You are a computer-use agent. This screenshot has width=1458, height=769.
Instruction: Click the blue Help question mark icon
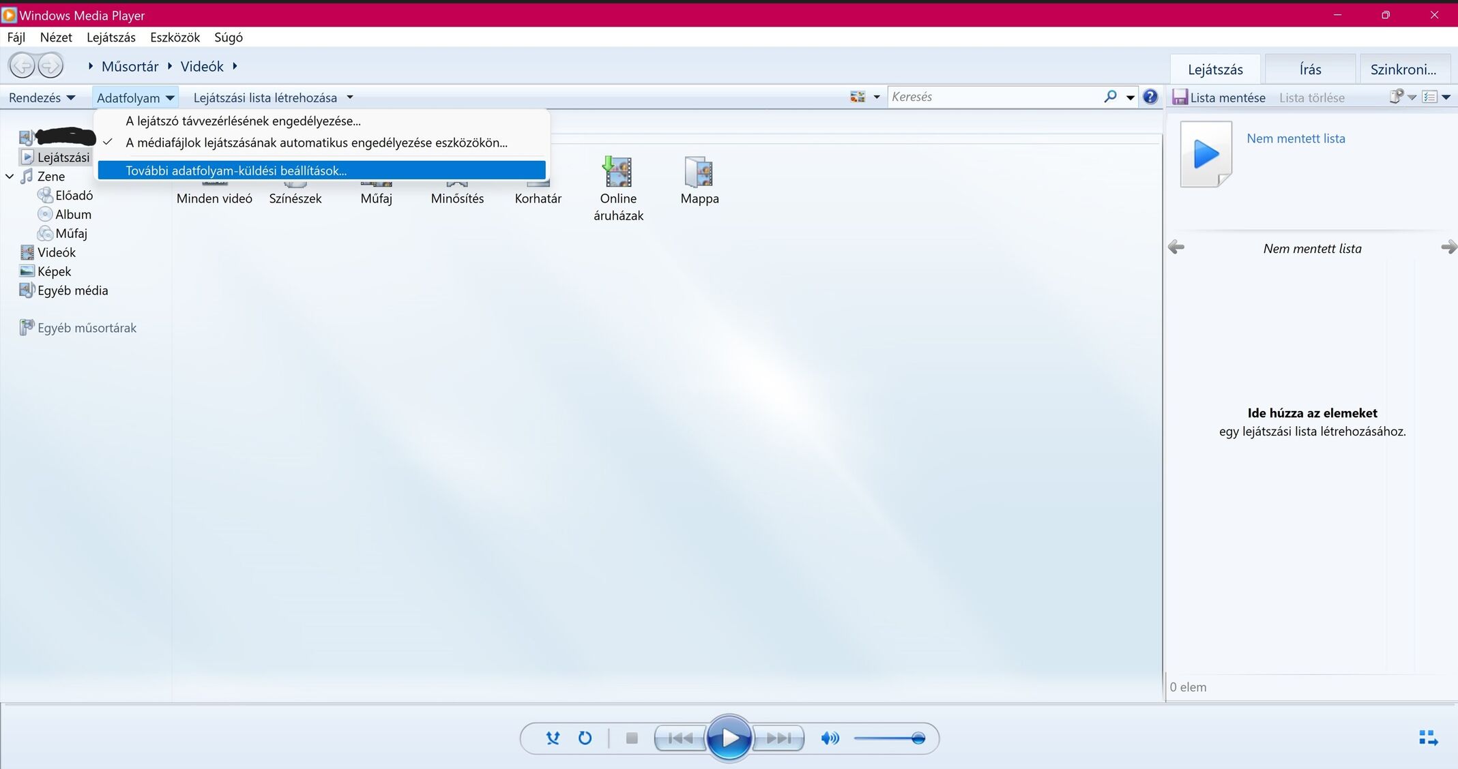click(1150, 97)
